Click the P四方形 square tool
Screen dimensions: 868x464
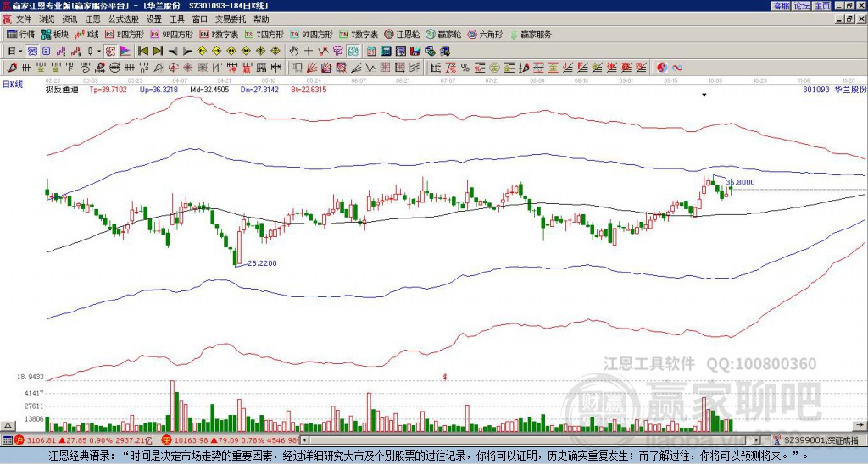pos(125,34)
